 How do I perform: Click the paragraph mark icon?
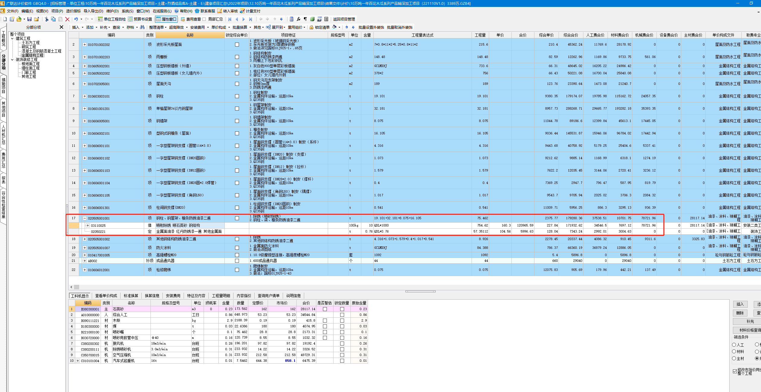(305, 19)
